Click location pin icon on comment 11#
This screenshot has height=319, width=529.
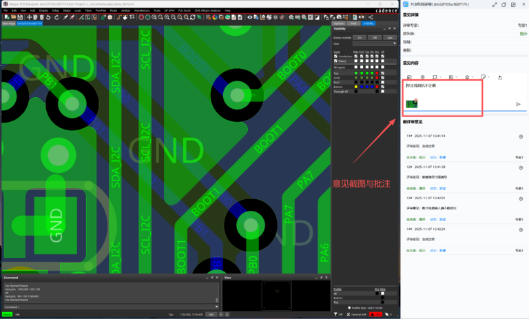coord(521,136)
